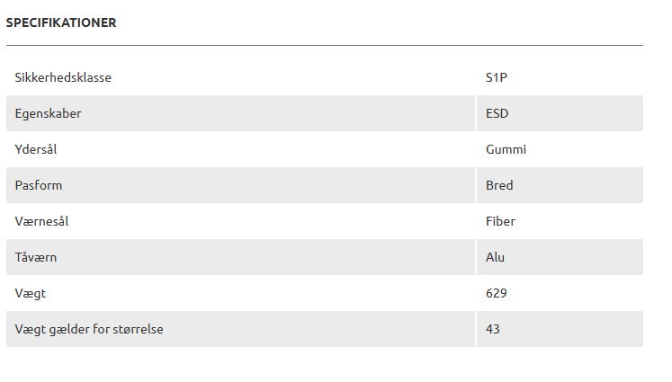The width and height of the screenshot is (672, 382).
Task: Click the ESD value cell
Action: tap(497, 113)
